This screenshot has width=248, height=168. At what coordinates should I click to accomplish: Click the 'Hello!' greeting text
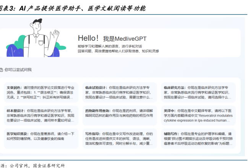pos(88,38)
